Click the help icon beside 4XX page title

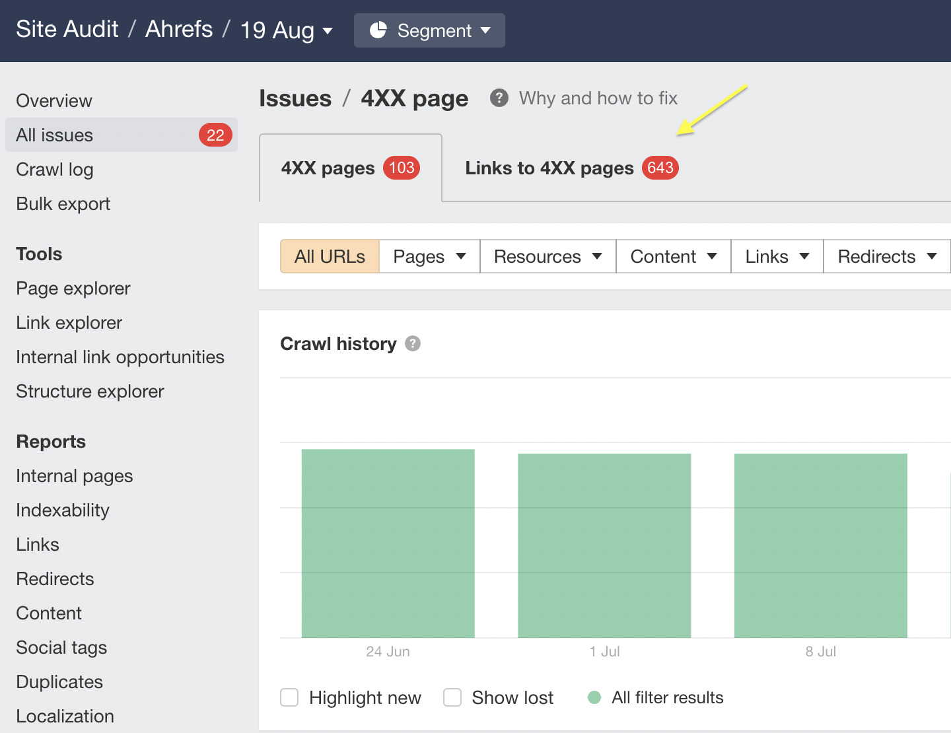click(499, 98)
